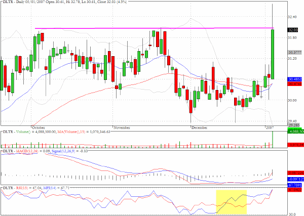Screen dimensions: 304x216
Task: Select the 32.40 price axis label
Action: pyautogui.click(x=292, y=17)
